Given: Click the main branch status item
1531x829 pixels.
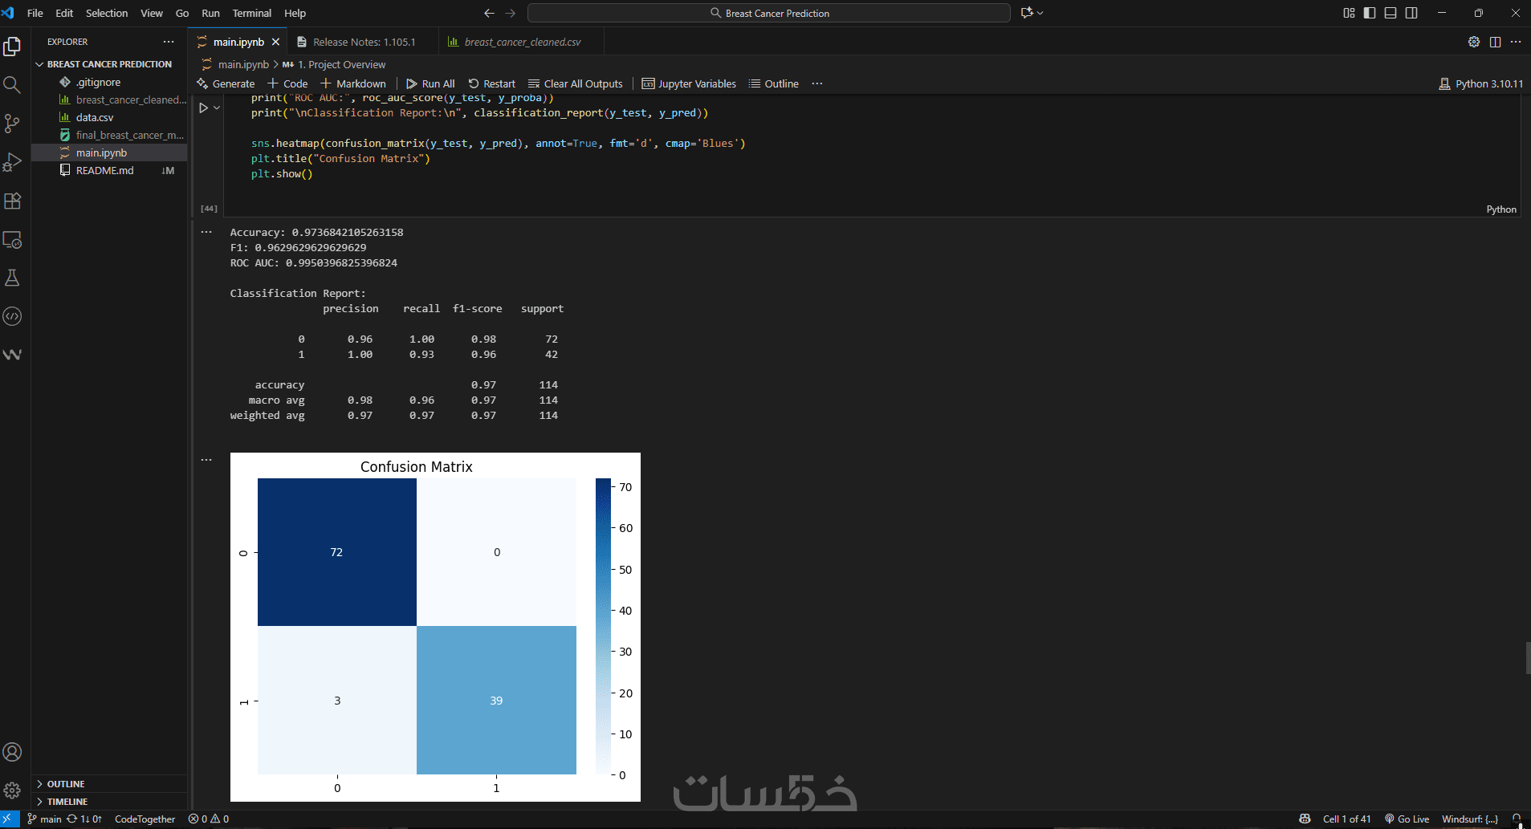Looking at the screenshot, I should point(44,819).
